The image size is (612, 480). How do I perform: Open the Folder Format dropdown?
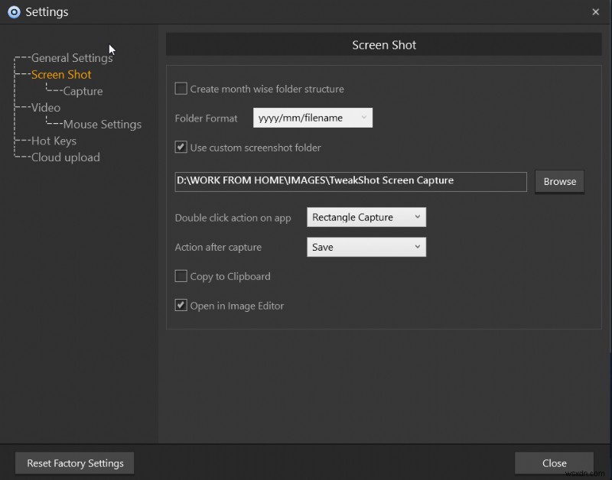pyautogui.click(x=313, y=118)
